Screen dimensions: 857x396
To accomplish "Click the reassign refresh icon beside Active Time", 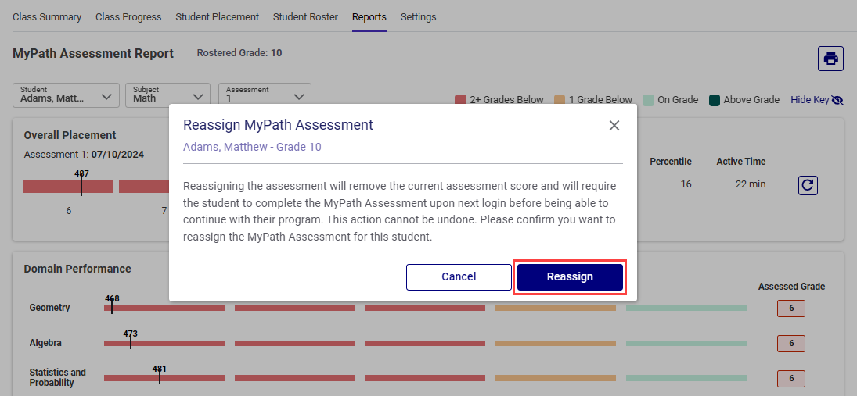I will point(808,185).
